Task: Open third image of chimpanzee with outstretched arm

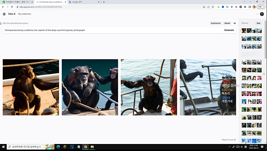Action: [149, 87]
